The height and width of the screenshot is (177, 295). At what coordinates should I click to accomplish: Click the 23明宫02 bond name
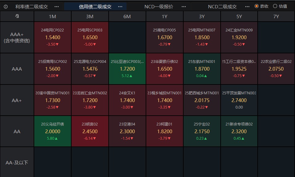(90, 124)
